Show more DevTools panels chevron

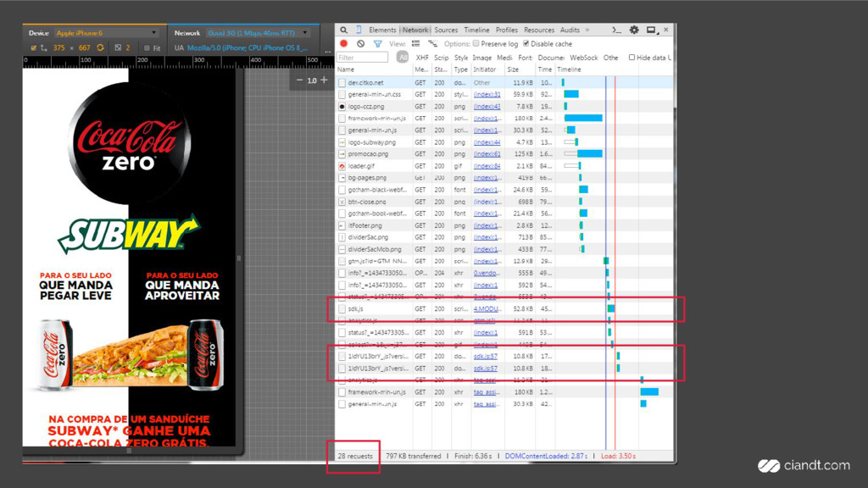click(587, 30)
